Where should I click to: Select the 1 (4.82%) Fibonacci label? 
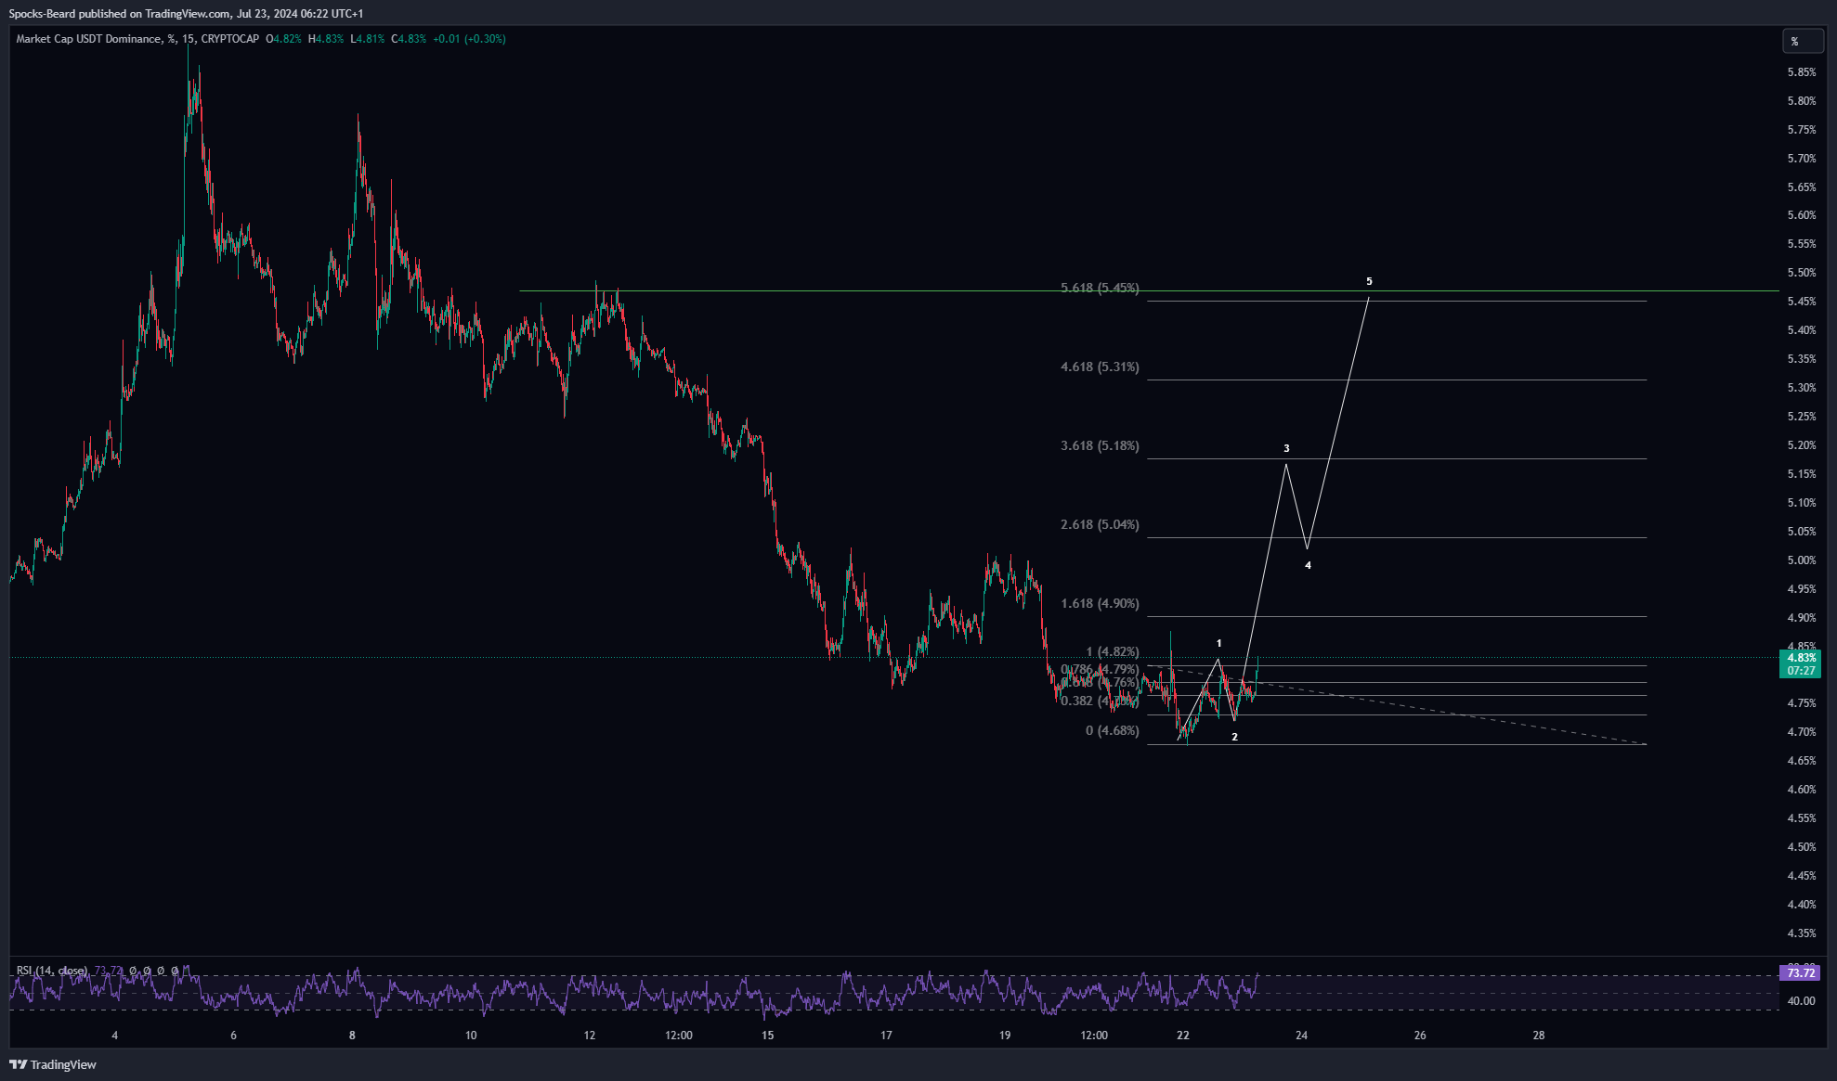click(1113, 651)
